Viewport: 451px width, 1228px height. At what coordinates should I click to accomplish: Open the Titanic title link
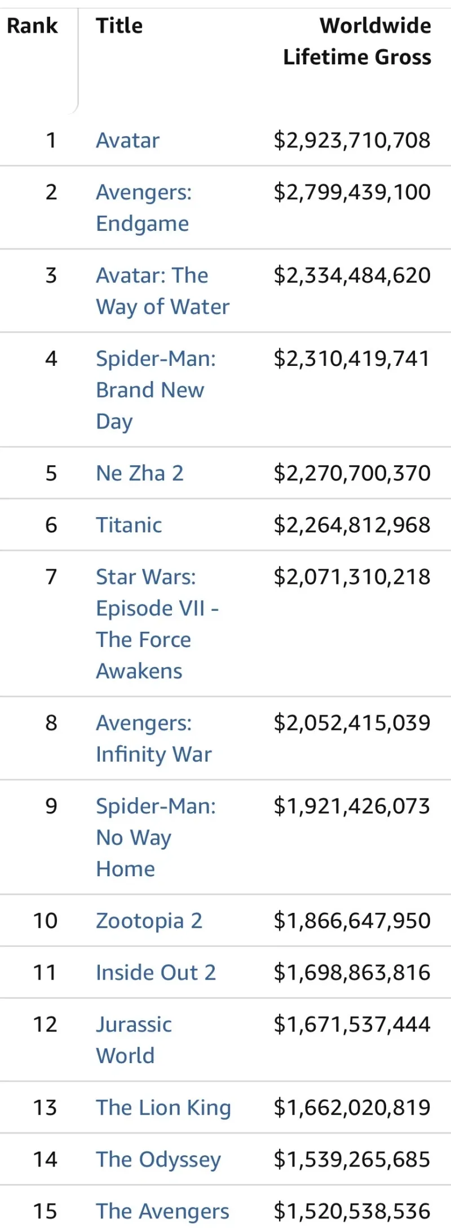pyautogui.click(x=129, y=525)
